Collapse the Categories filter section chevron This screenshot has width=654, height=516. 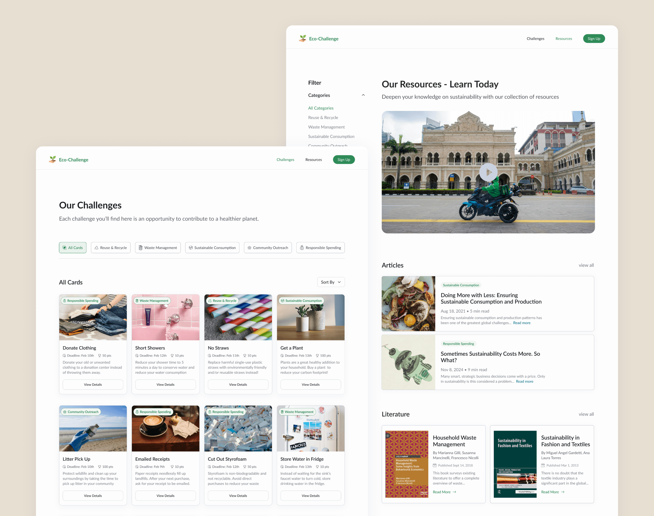click(363, 95)
